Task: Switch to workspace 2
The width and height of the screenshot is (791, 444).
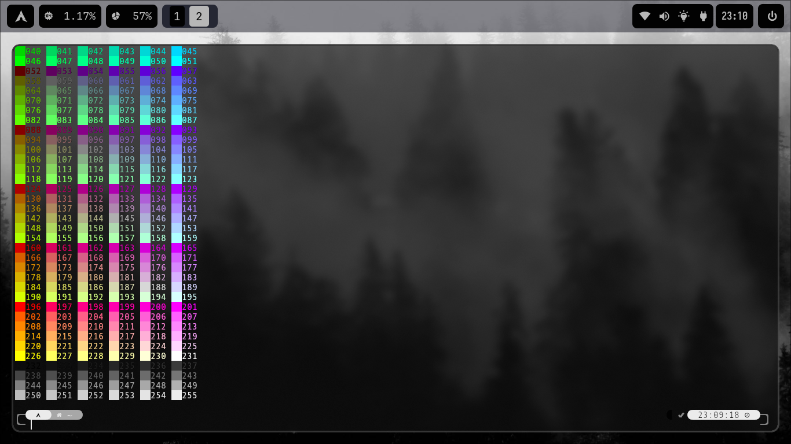Action: 199,16
